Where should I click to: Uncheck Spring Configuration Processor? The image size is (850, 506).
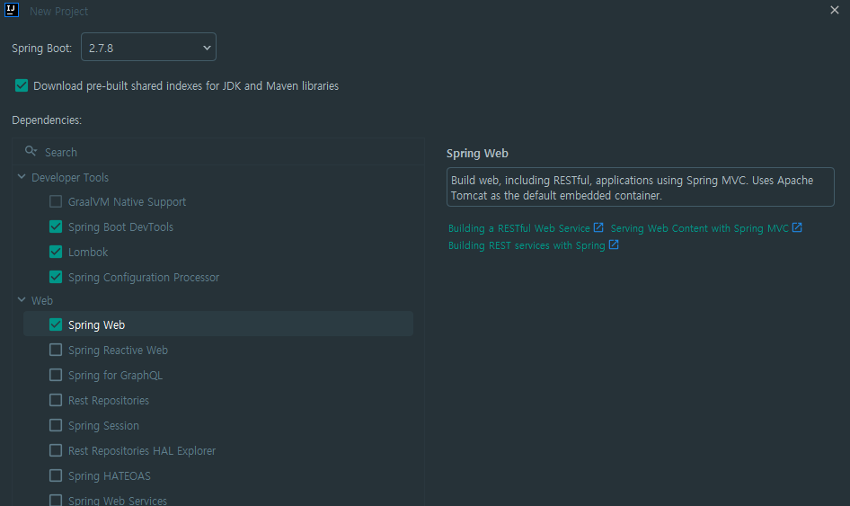pos(56,277)
